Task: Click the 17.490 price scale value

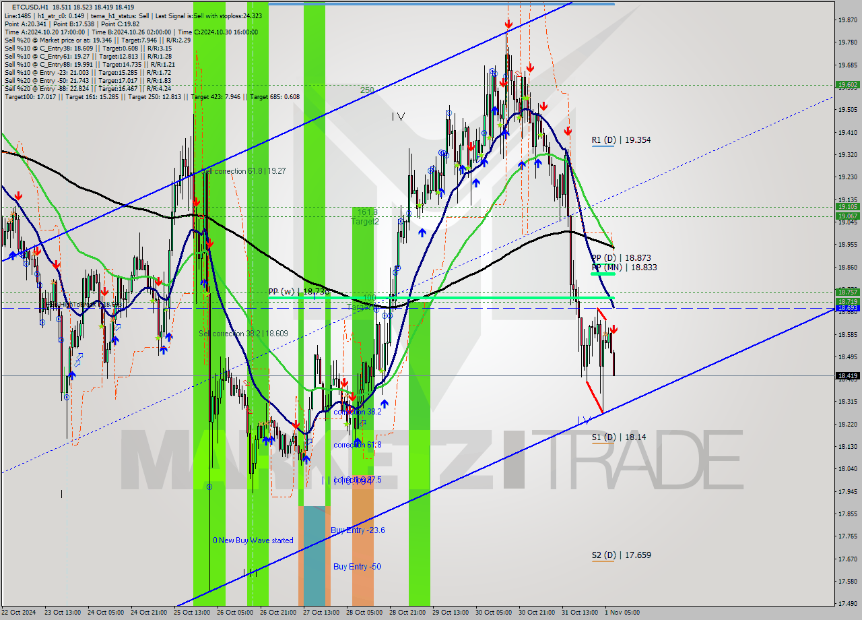Action: [847, 603]
